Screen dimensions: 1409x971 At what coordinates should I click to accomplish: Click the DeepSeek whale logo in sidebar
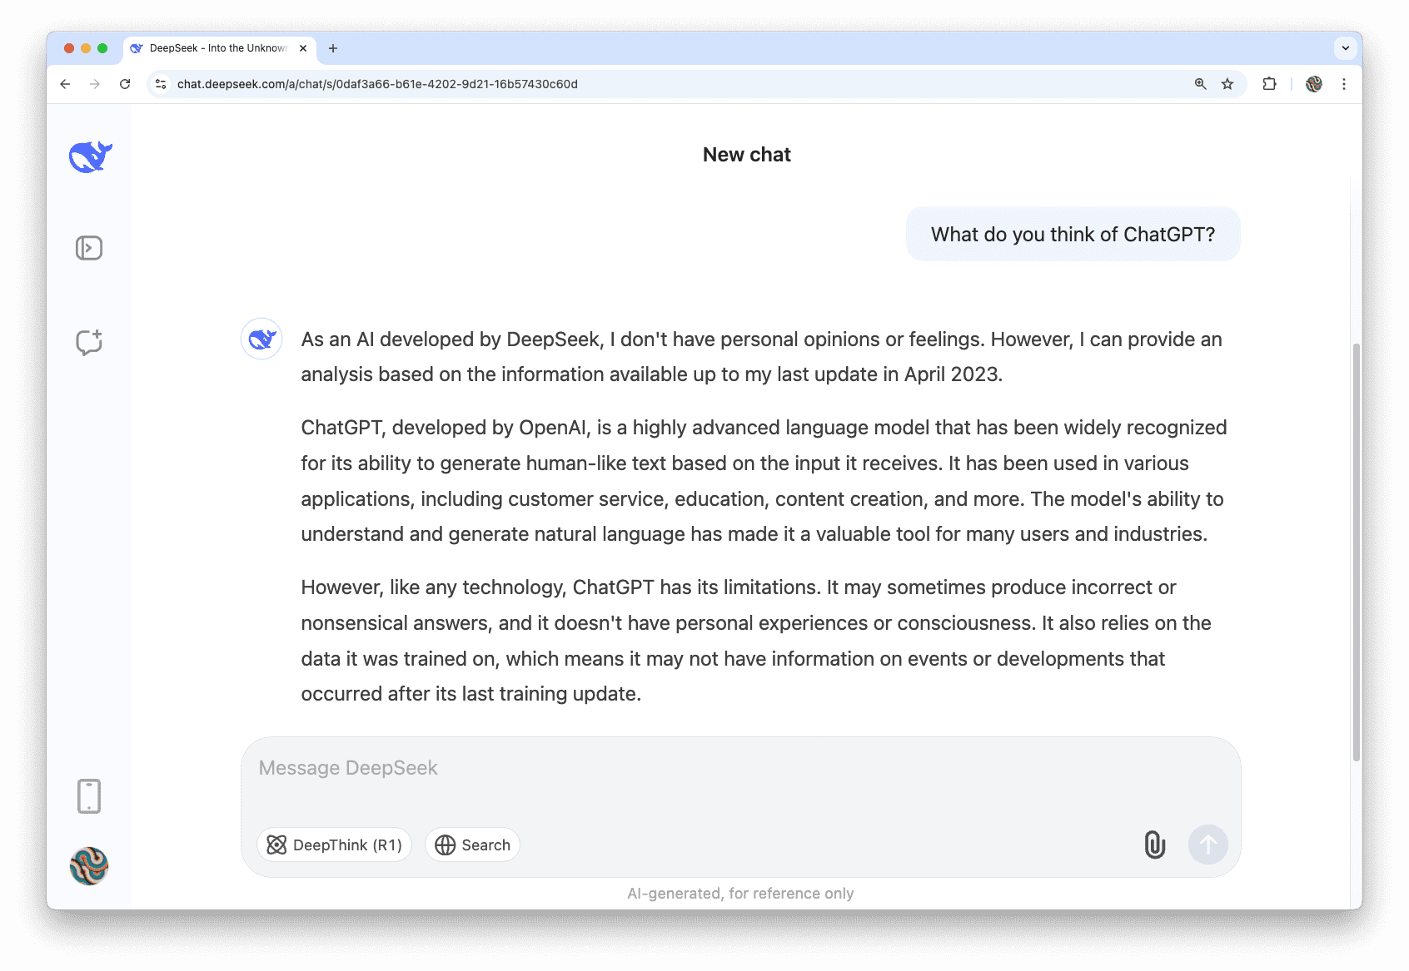[x=90, y=156]
